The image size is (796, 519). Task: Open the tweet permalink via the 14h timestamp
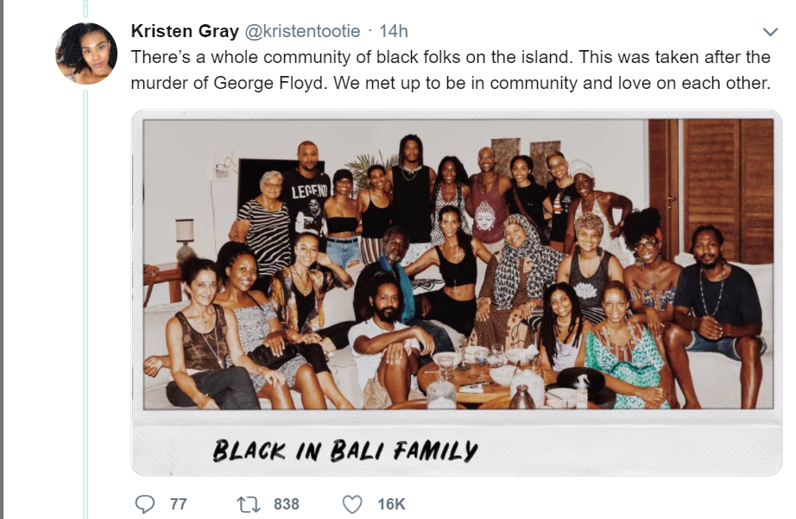[x=394, y=31]
